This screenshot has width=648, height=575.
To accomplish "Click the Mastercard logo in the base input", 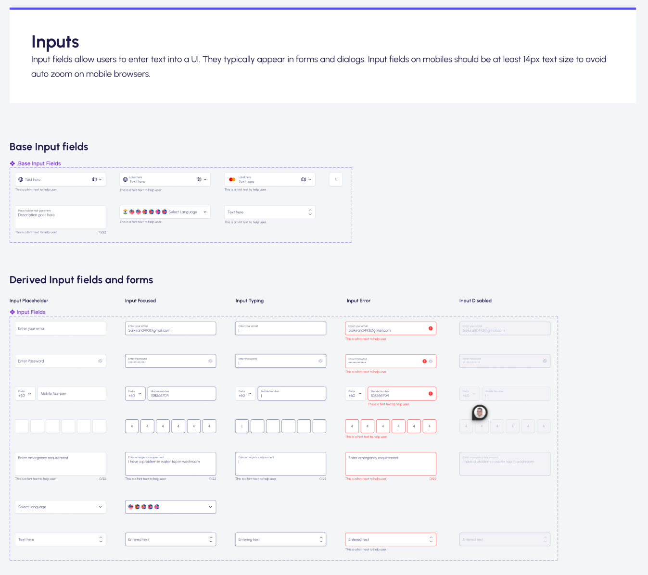I will coord(232,179).
